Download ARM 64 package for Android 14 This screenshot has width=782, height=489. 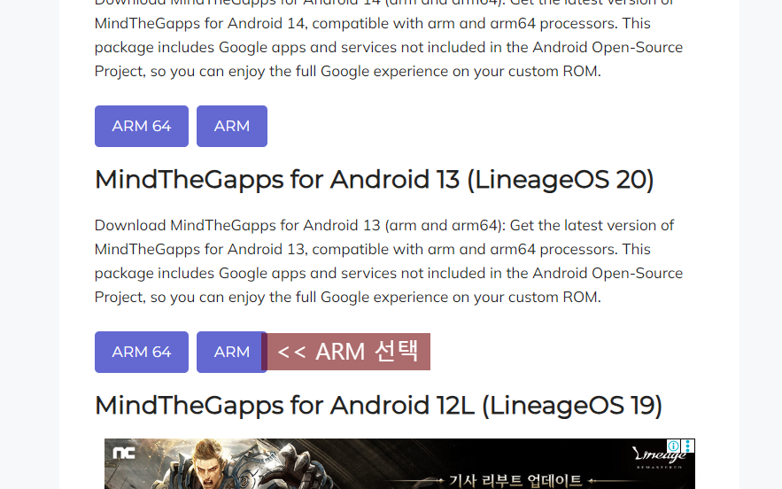coord(142,127)
